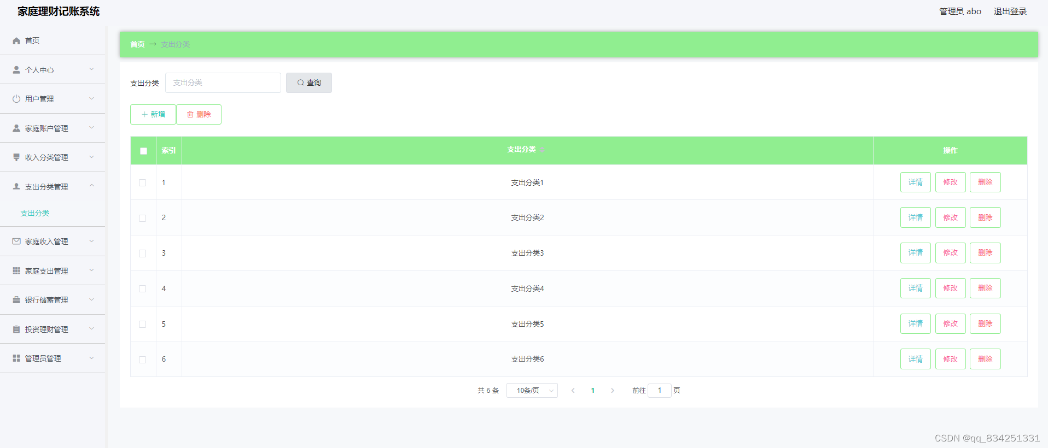Click 修改 button for 支出分类2
1048x448 pixels.
(951, 217)
